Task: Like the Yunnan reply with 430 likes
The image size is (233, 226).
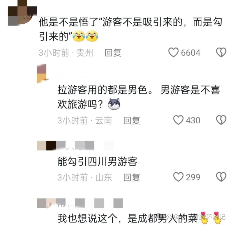Action: [178, 120]
